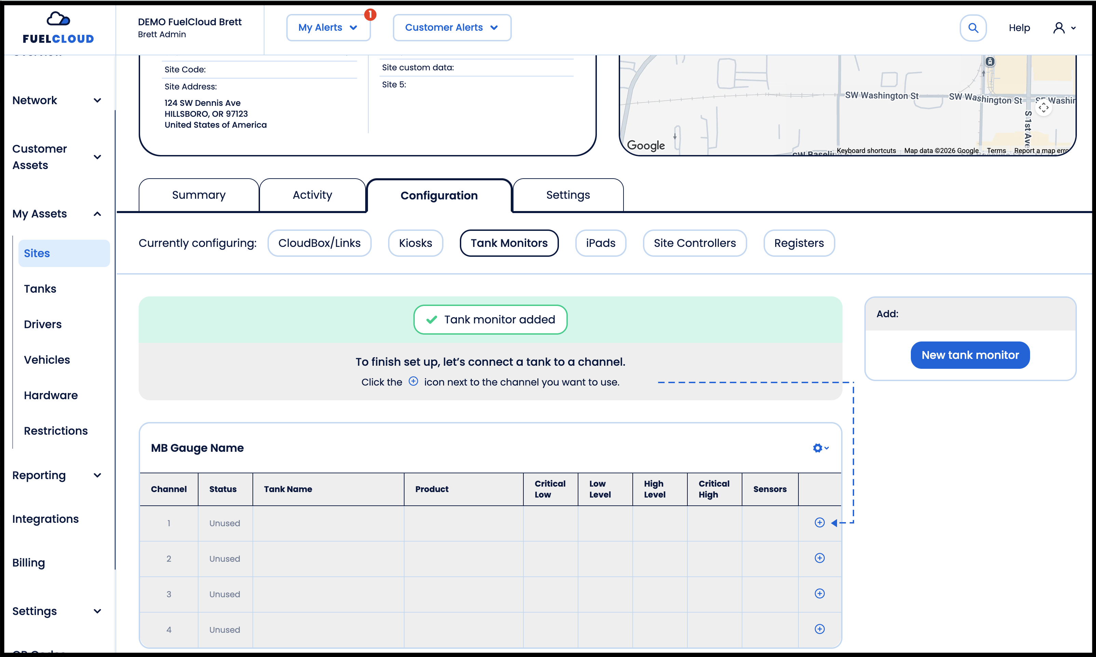Add a tank to channel 1
The width and height of the screenshot is (1096, 657).
tap(820, 523)
